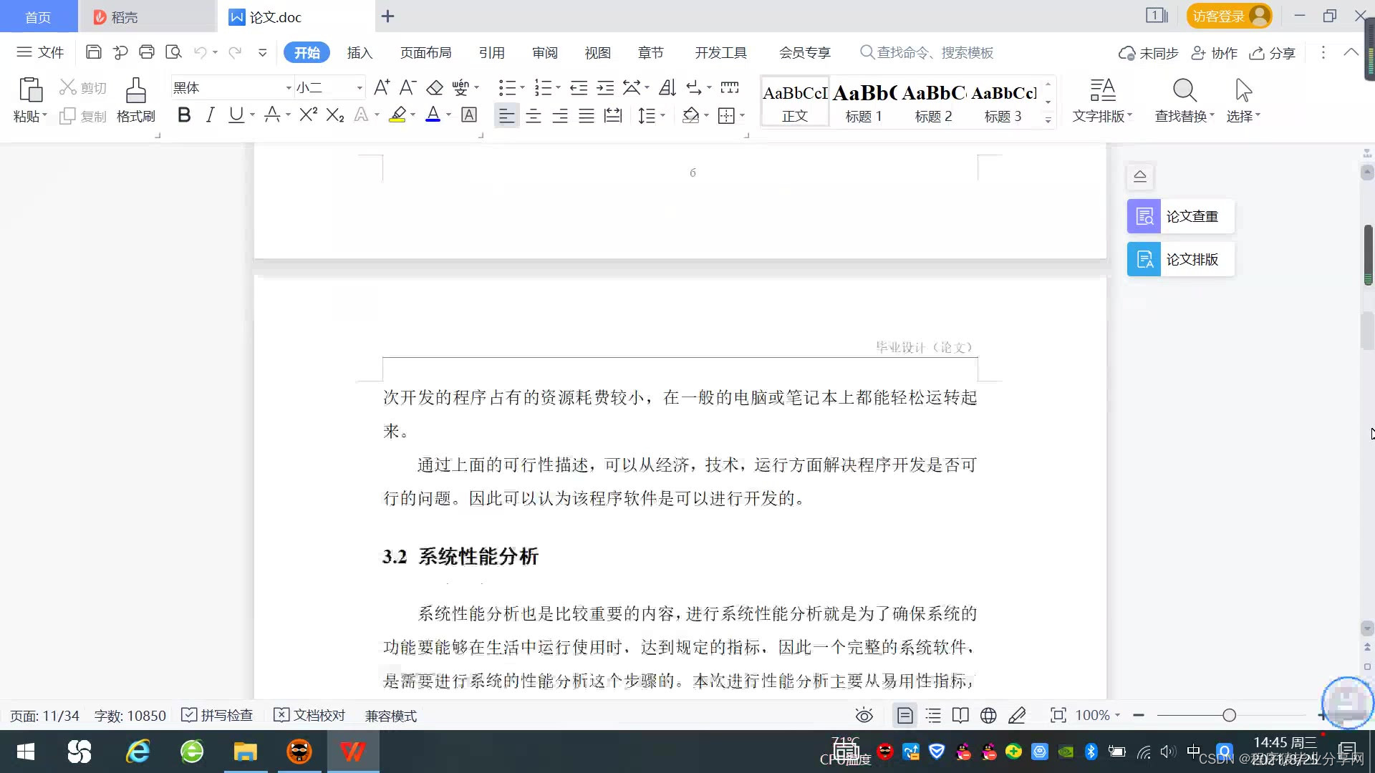Click the save icon in quick toolbar
This screenshot has height=773, width=1375.
tap(93, 52)
